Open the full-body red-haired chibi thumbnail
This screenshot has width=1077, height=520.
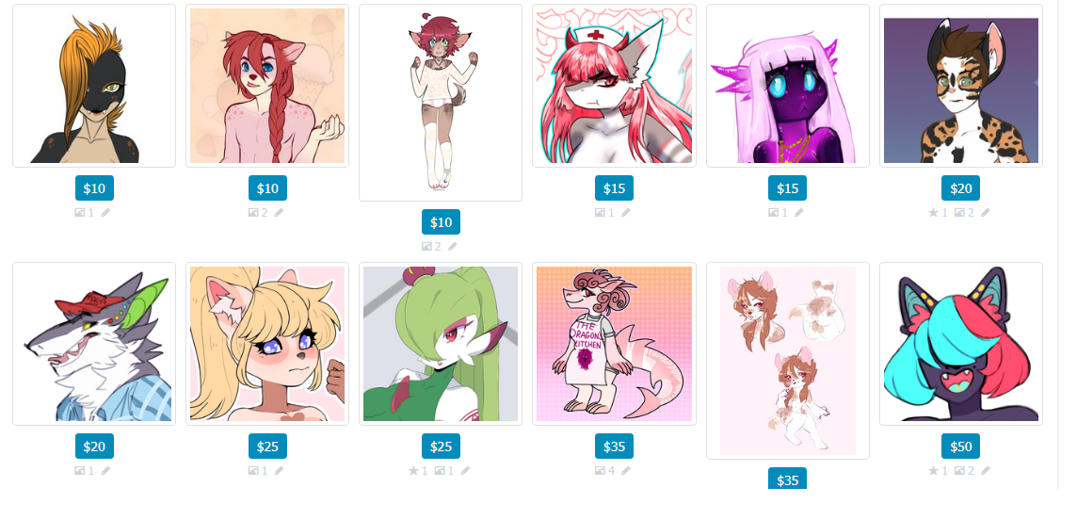441,103
